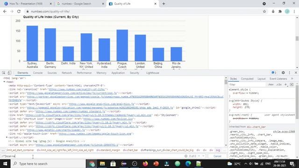
Task: Open Windows Start menu
Action: [5, 164]
